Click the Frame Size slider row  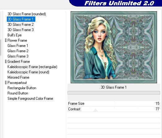(114, 103)
